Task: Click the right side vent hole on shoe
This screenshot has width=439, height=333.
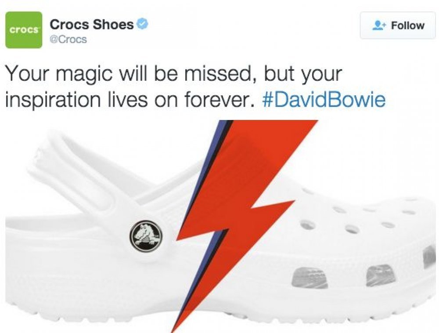Action: 381,275
